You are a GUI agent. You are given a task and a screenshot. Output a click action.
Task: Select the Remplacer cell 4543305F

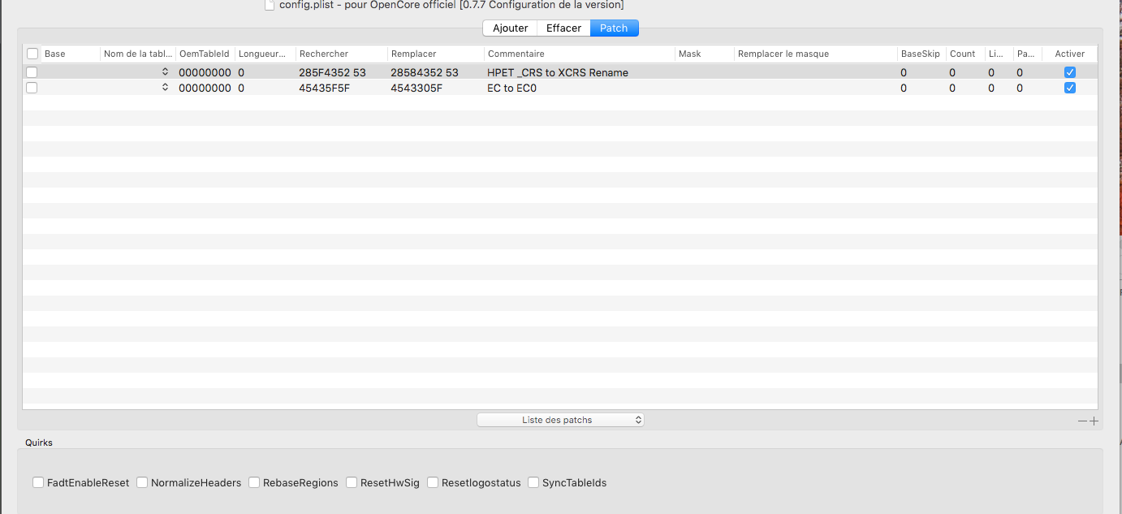416,88
